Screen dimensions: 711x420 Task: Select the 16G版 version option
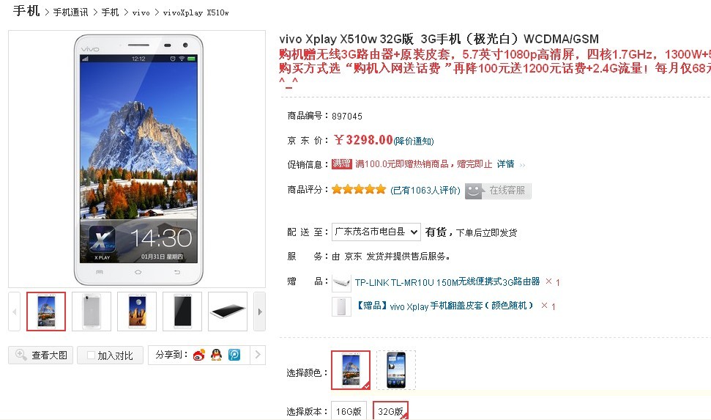349,411
